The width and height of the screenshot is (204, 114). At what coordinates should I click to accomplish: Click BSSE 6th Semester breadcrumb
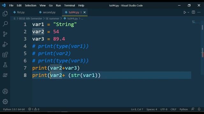pyautogui.click(x=31, y=18)
